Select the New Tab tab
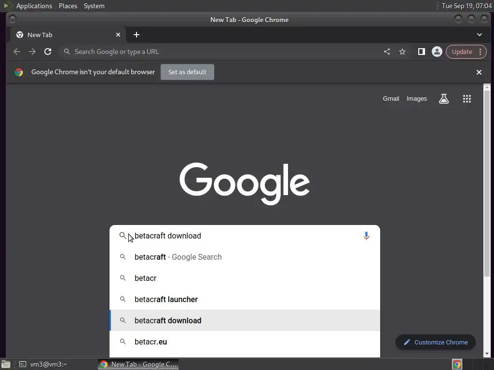The height and width of the screenshot is (370, 494). [68, 35]
